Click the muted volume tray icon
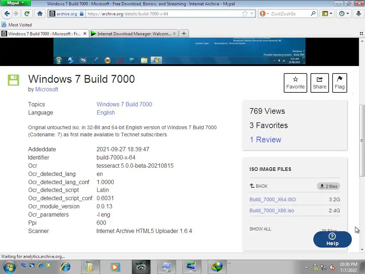This screenshot has height=274, width=365. coord(332,267)
